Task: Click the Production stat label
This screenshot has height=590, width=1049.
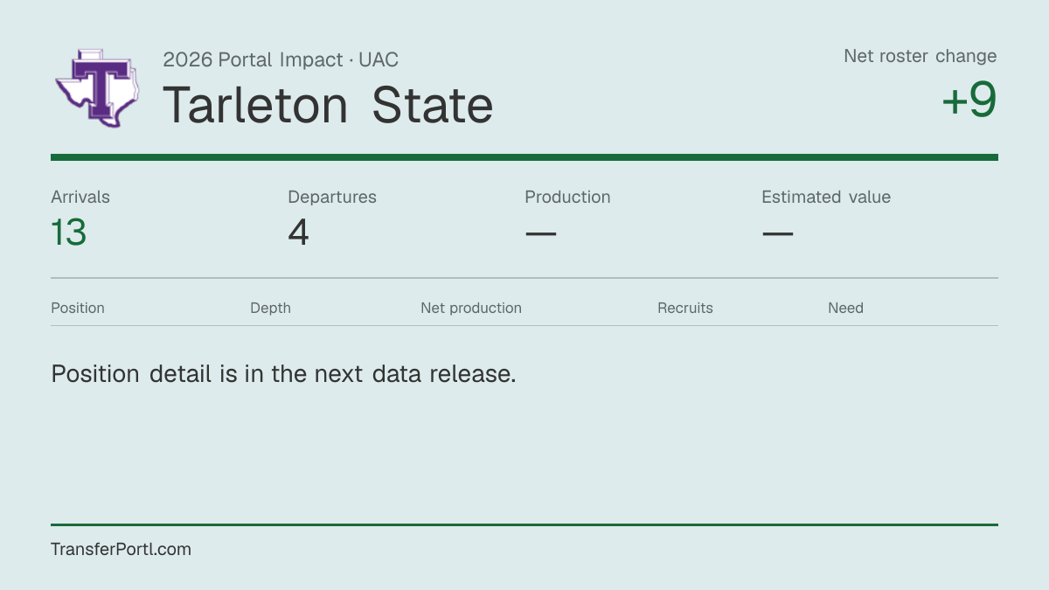Action: pyautogui.click(x=567, y=197)
